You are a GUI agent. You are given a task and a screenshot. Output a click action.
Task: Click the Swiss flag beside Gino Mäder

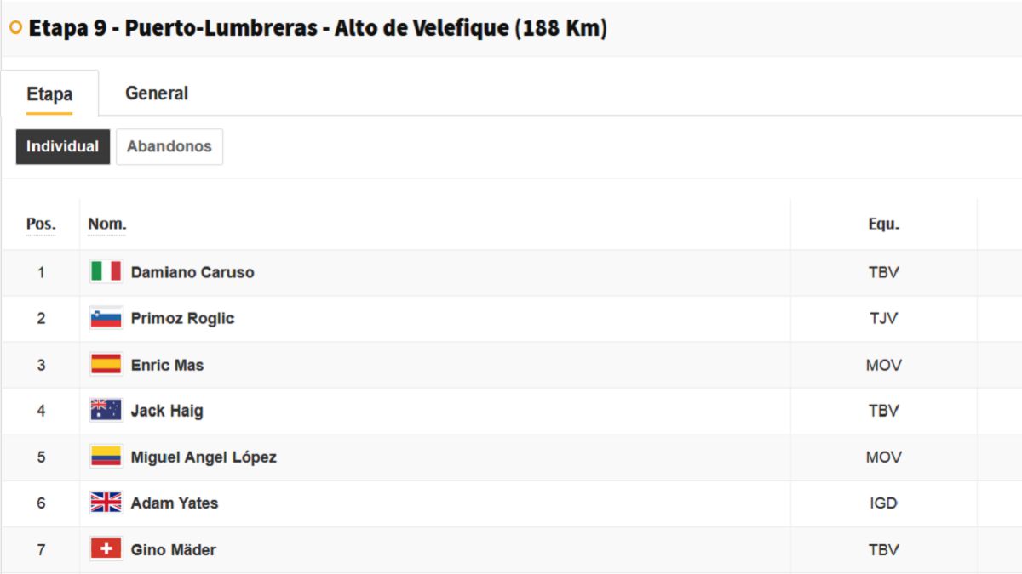coord(106,549)
